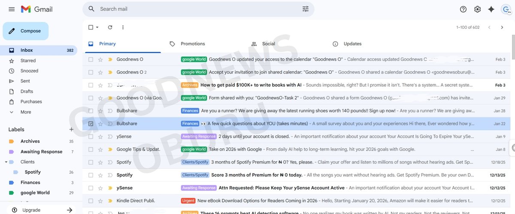Star the Goodnews O 2 invitation email
Viewport: 515px width, 214px height.
(x=100, y=72)
